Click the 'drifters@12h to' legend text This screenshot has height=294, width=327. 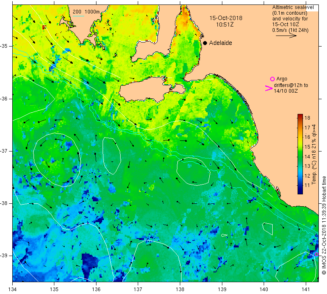point(291,85)
